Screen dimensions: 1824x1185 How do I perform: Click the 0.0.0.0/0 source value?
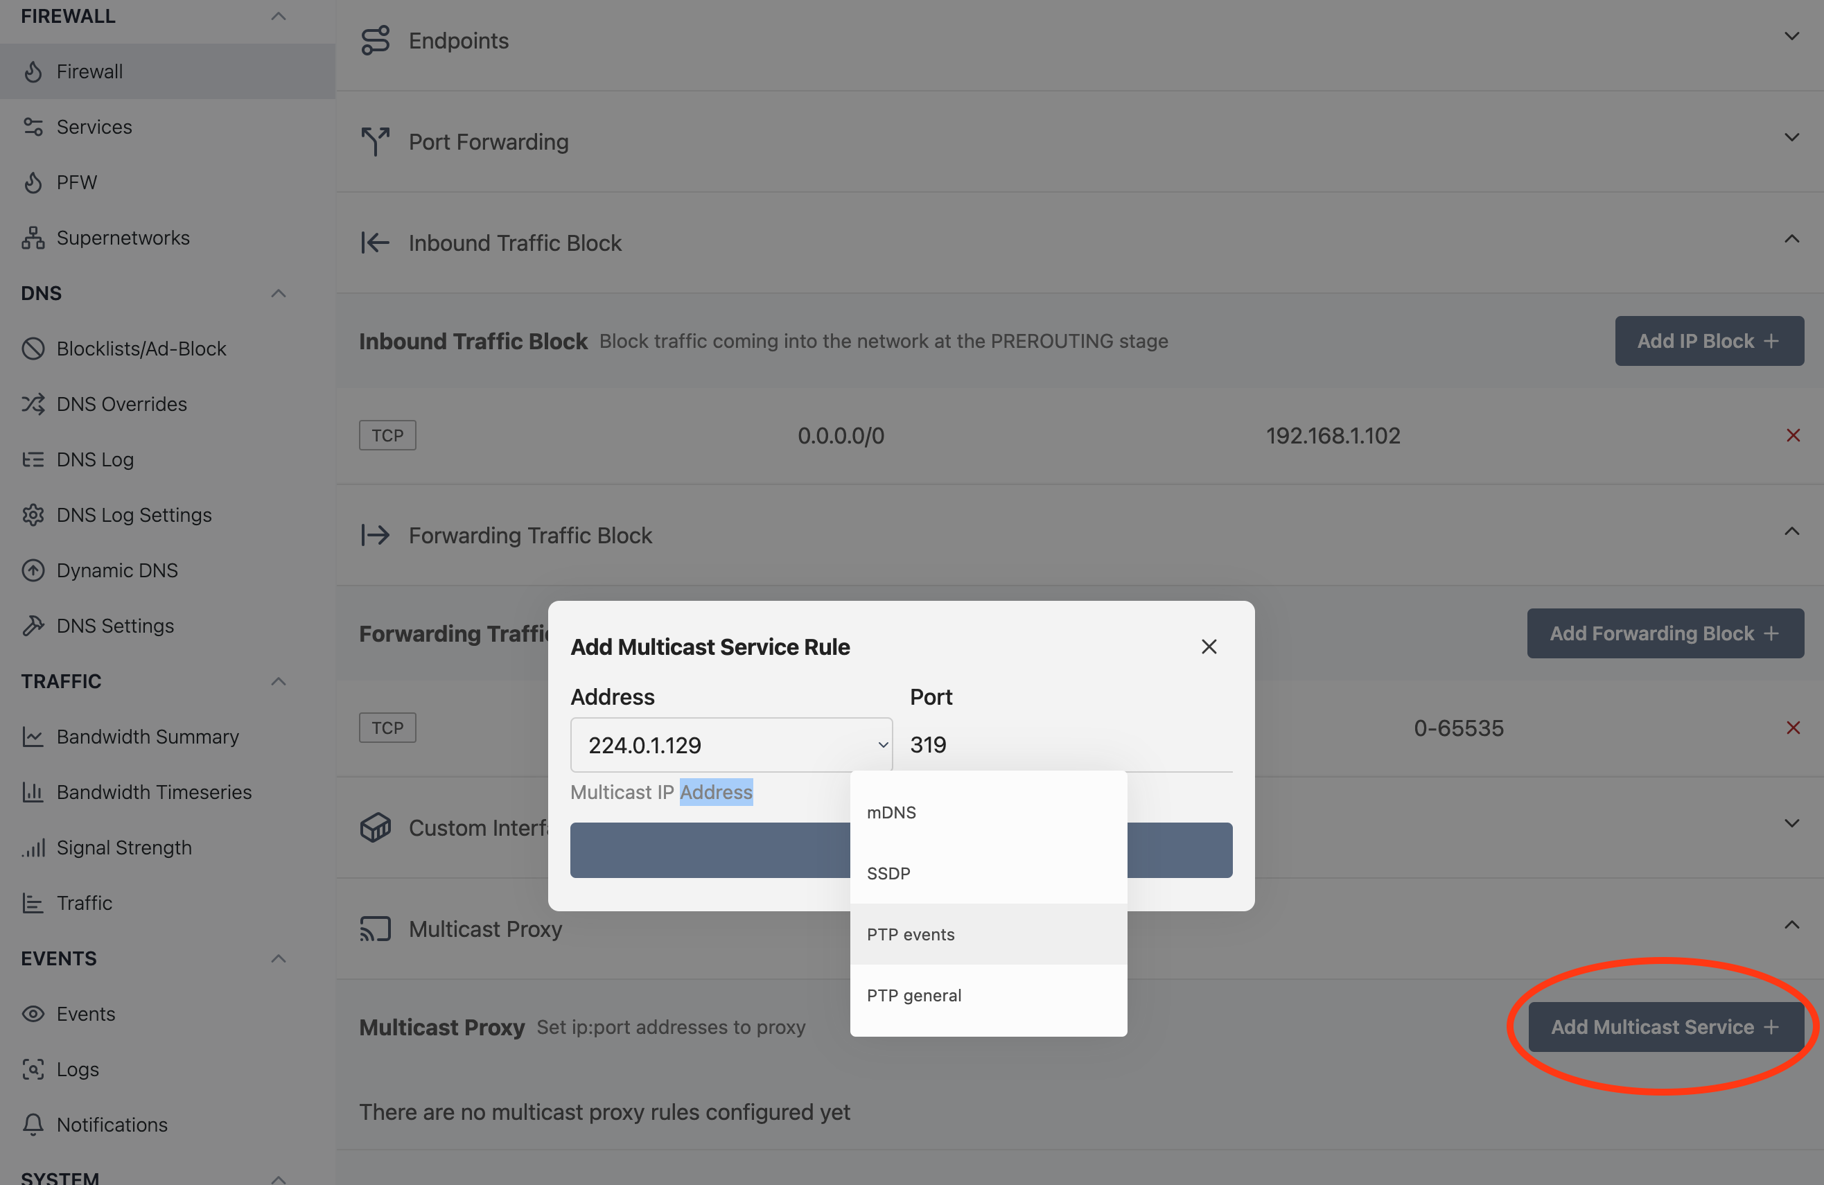[841, 435]
